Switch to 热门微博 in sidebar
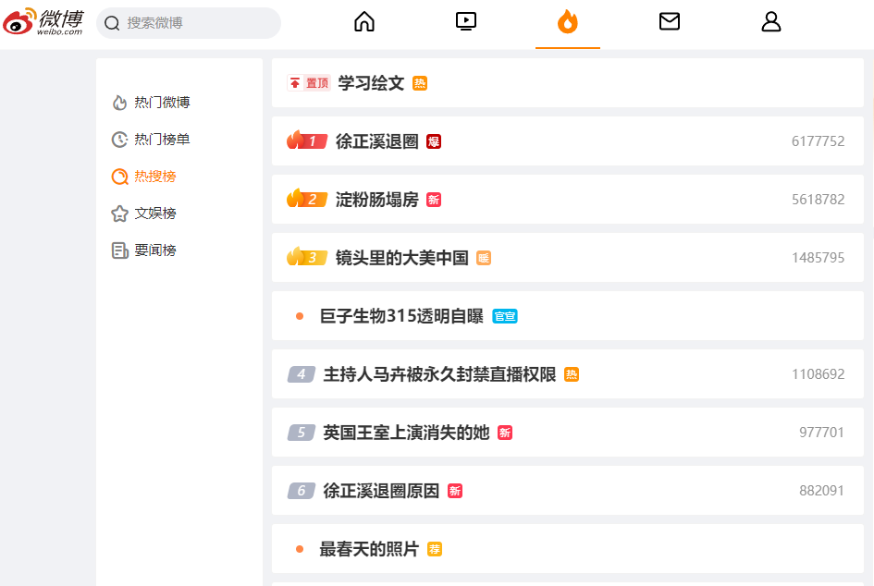The image size is (874, 586). pyautogui.click(x=162, y=103)
